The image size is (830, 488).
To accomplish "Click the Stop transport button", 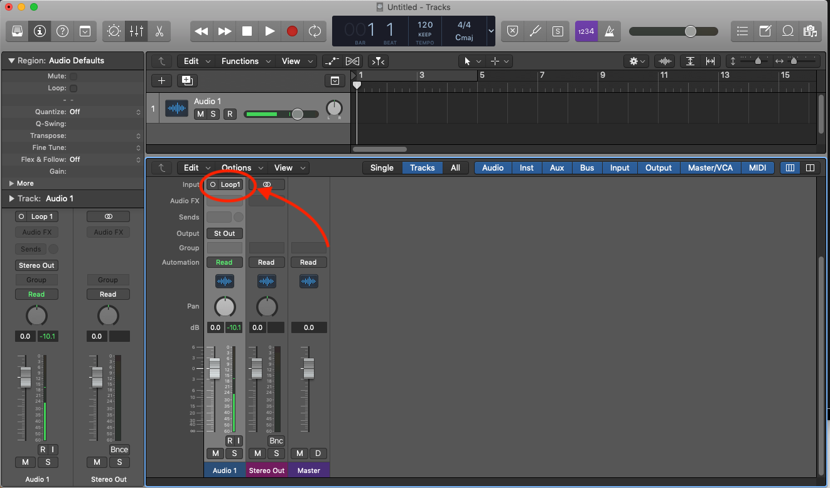I will pos(247,31).
